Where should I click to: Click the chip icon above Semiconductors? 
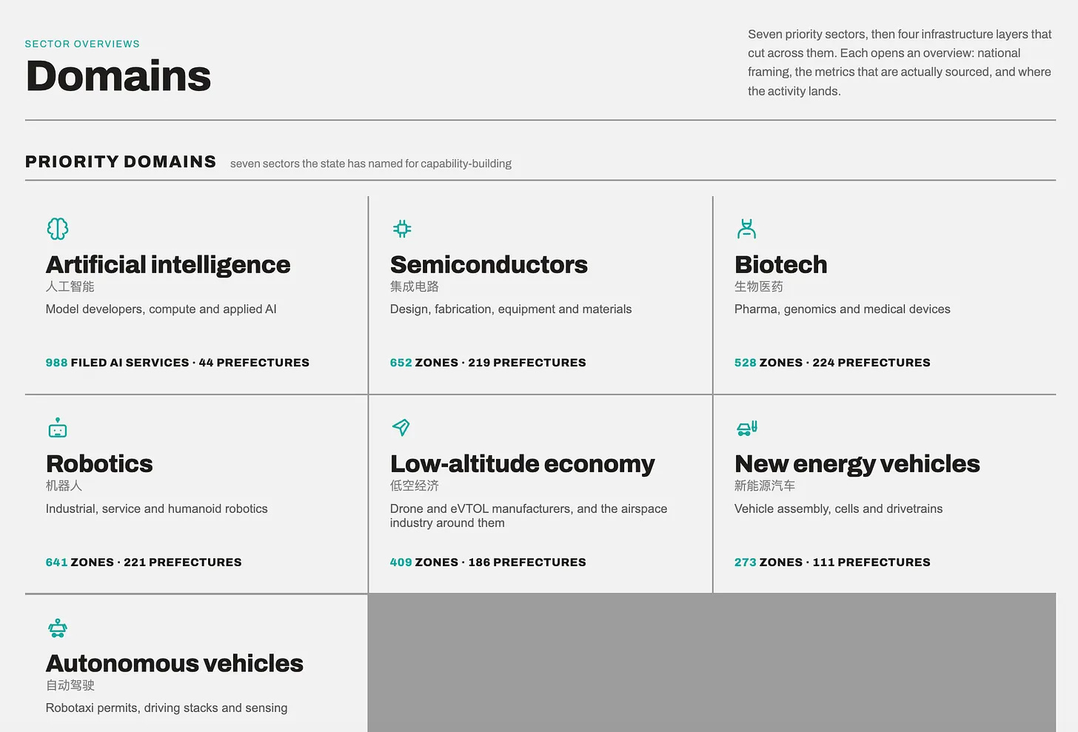[x=402, y=229]
